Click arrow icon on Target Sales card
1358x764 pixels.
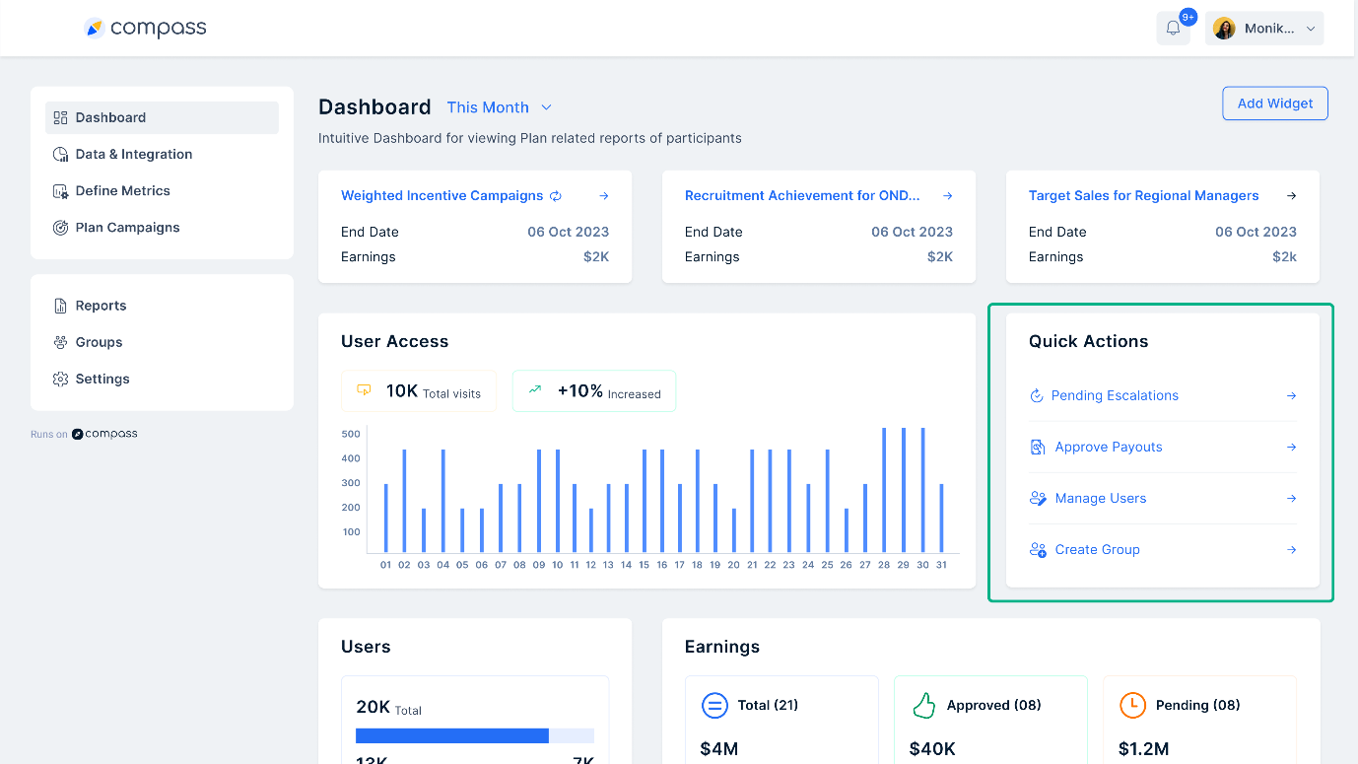(x=1292, y=196)
